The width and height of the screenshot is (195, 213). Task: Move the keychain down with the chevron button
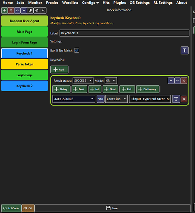click(x=178, y=81)
